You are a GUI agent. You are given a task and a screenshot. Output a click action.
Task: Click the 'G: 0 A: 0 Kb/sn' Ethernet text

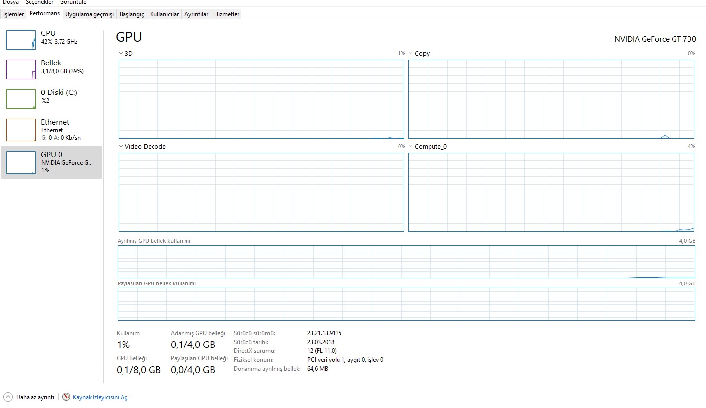(x=61, y=138)
